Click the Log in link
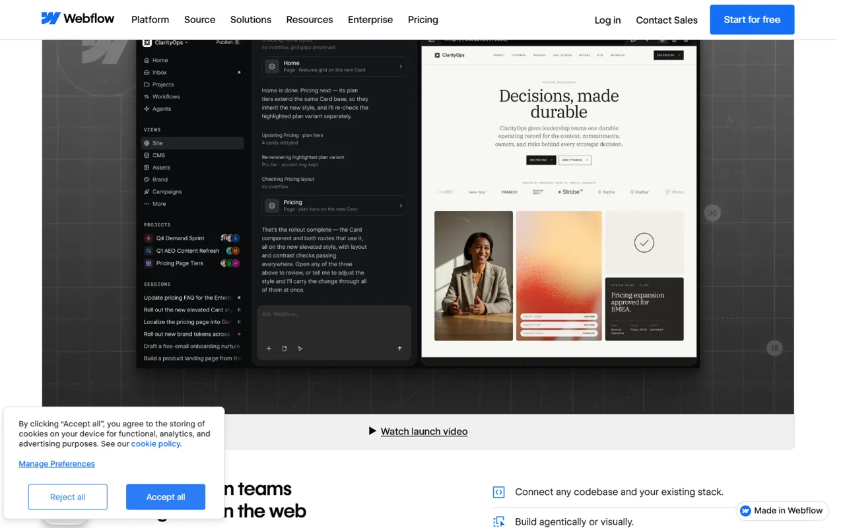 pyautogui.click(x=607, y=20)
